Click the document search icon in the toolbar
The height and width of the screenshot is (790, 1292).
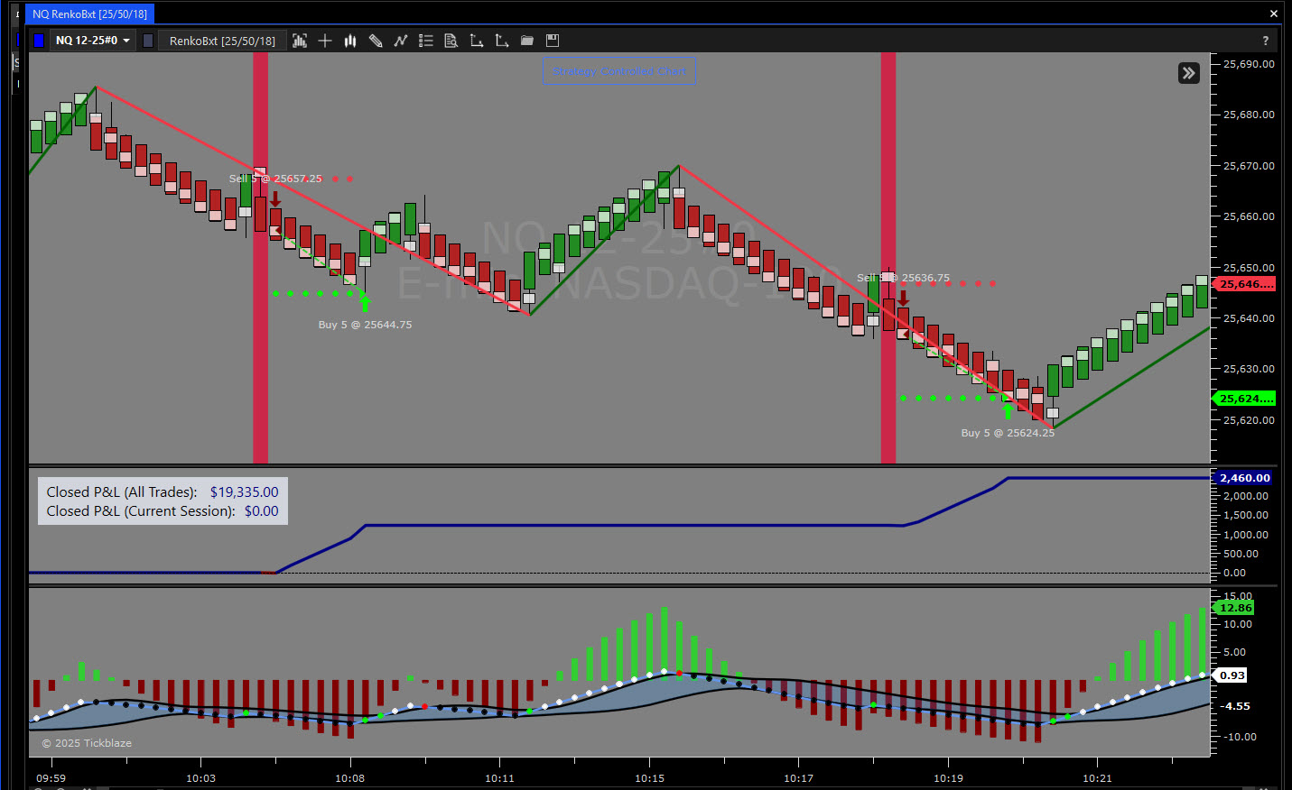tap(451, 41)
